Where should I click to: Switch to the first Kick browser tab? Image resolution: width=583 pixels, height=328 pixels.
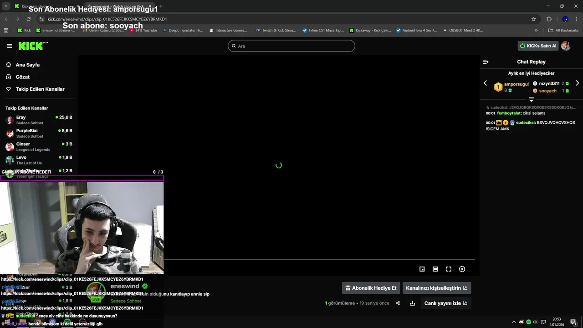tap(46, 6)
